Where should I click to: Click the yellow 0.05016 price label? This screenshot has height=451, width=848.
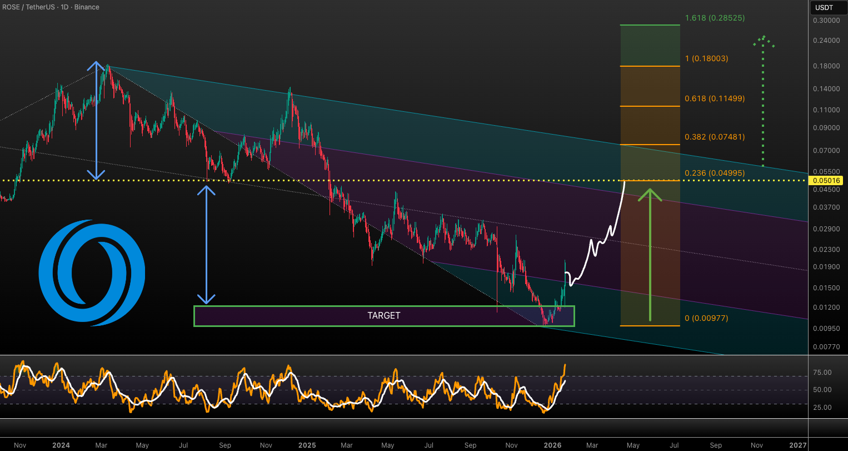pos(827,181)
